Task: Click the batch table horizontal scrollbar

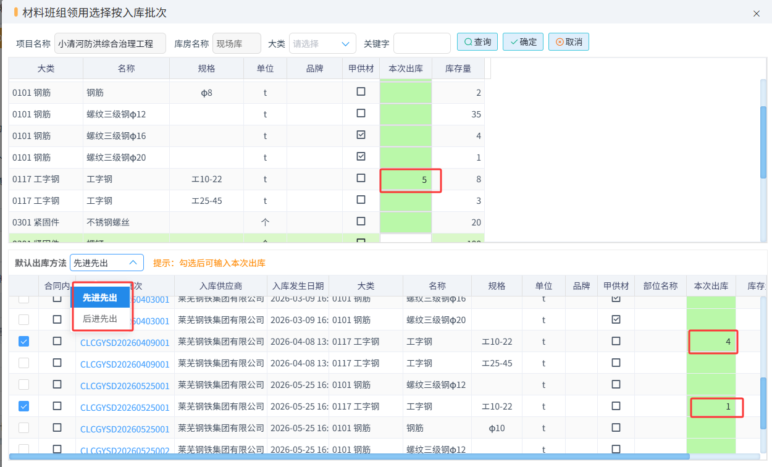Action: point(349,456)
